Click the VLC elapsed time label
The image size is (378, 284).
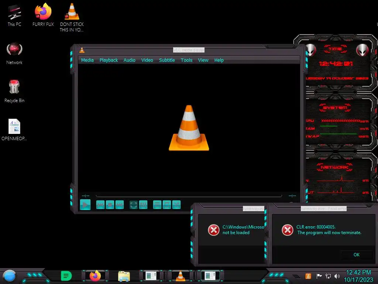86,196
